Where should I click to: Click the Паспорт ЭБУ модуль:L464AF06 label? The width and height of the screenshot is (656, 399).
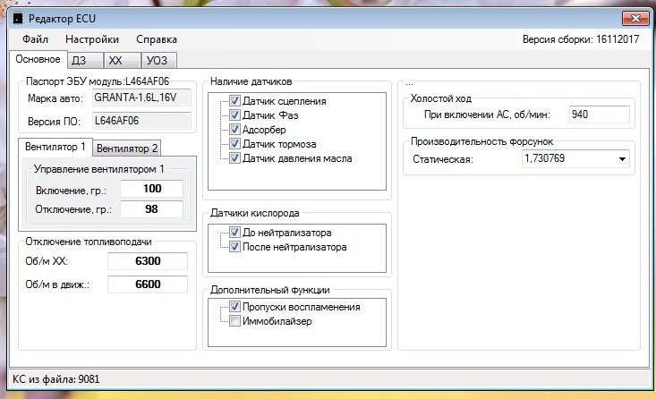pyautogui.click(x=98, y=81)
